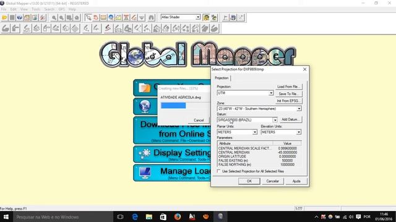
Task: Open the Projection UTM dropdown
Action: 271,93
